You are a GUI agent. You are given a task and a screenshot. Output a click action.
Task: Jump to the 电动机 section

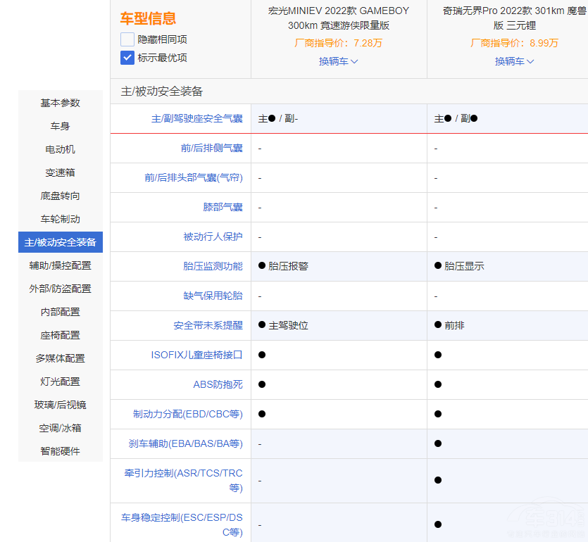(x=61, y=149)
